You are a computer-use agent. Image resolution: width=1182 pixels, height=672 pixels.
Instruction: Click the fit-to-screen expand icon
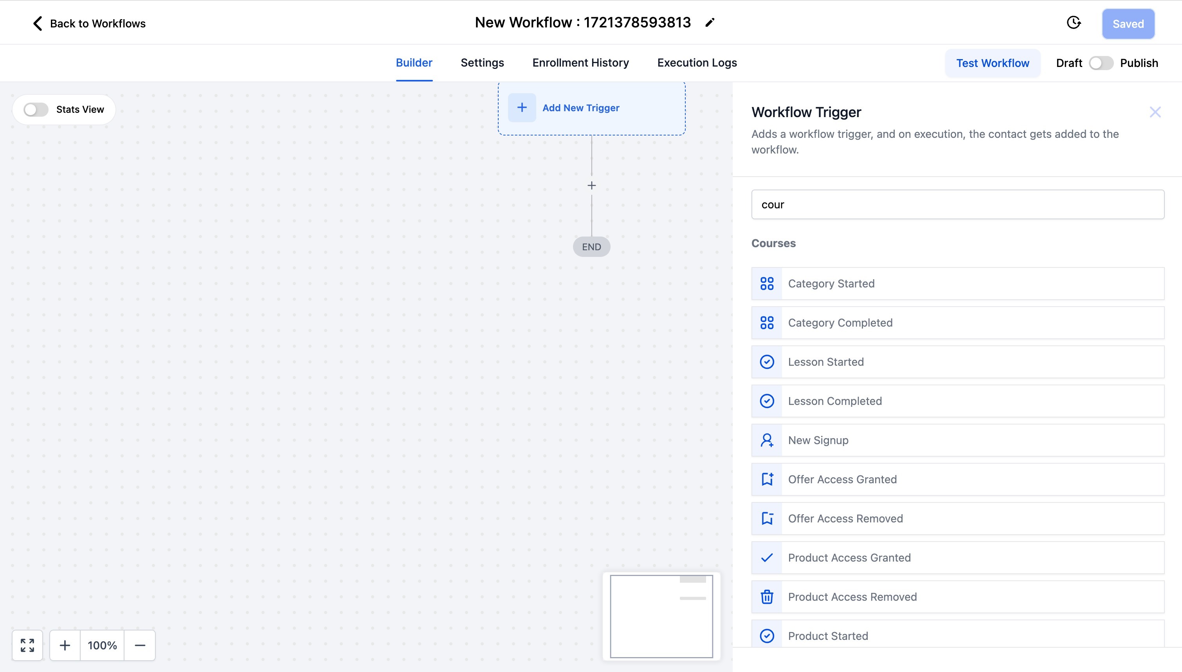click(x=27, y=645)
